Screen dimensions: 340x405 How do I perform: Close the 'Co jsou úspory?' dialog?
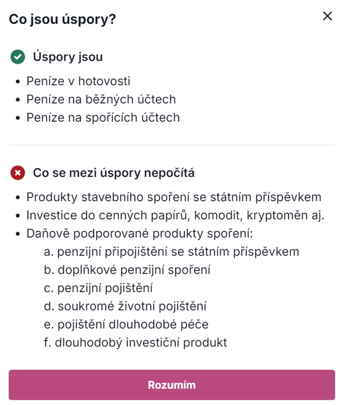coord(327,17)
